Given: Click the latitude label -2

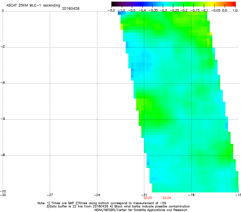Looking at the screenshot, I should [x=3, y=47].
